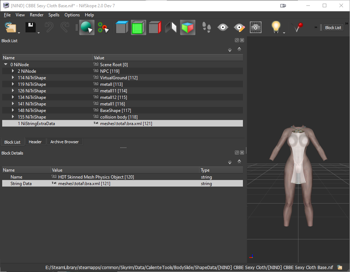Switch to top view with blue-topped cube
The image size is (350, 272).
(122, 27)
